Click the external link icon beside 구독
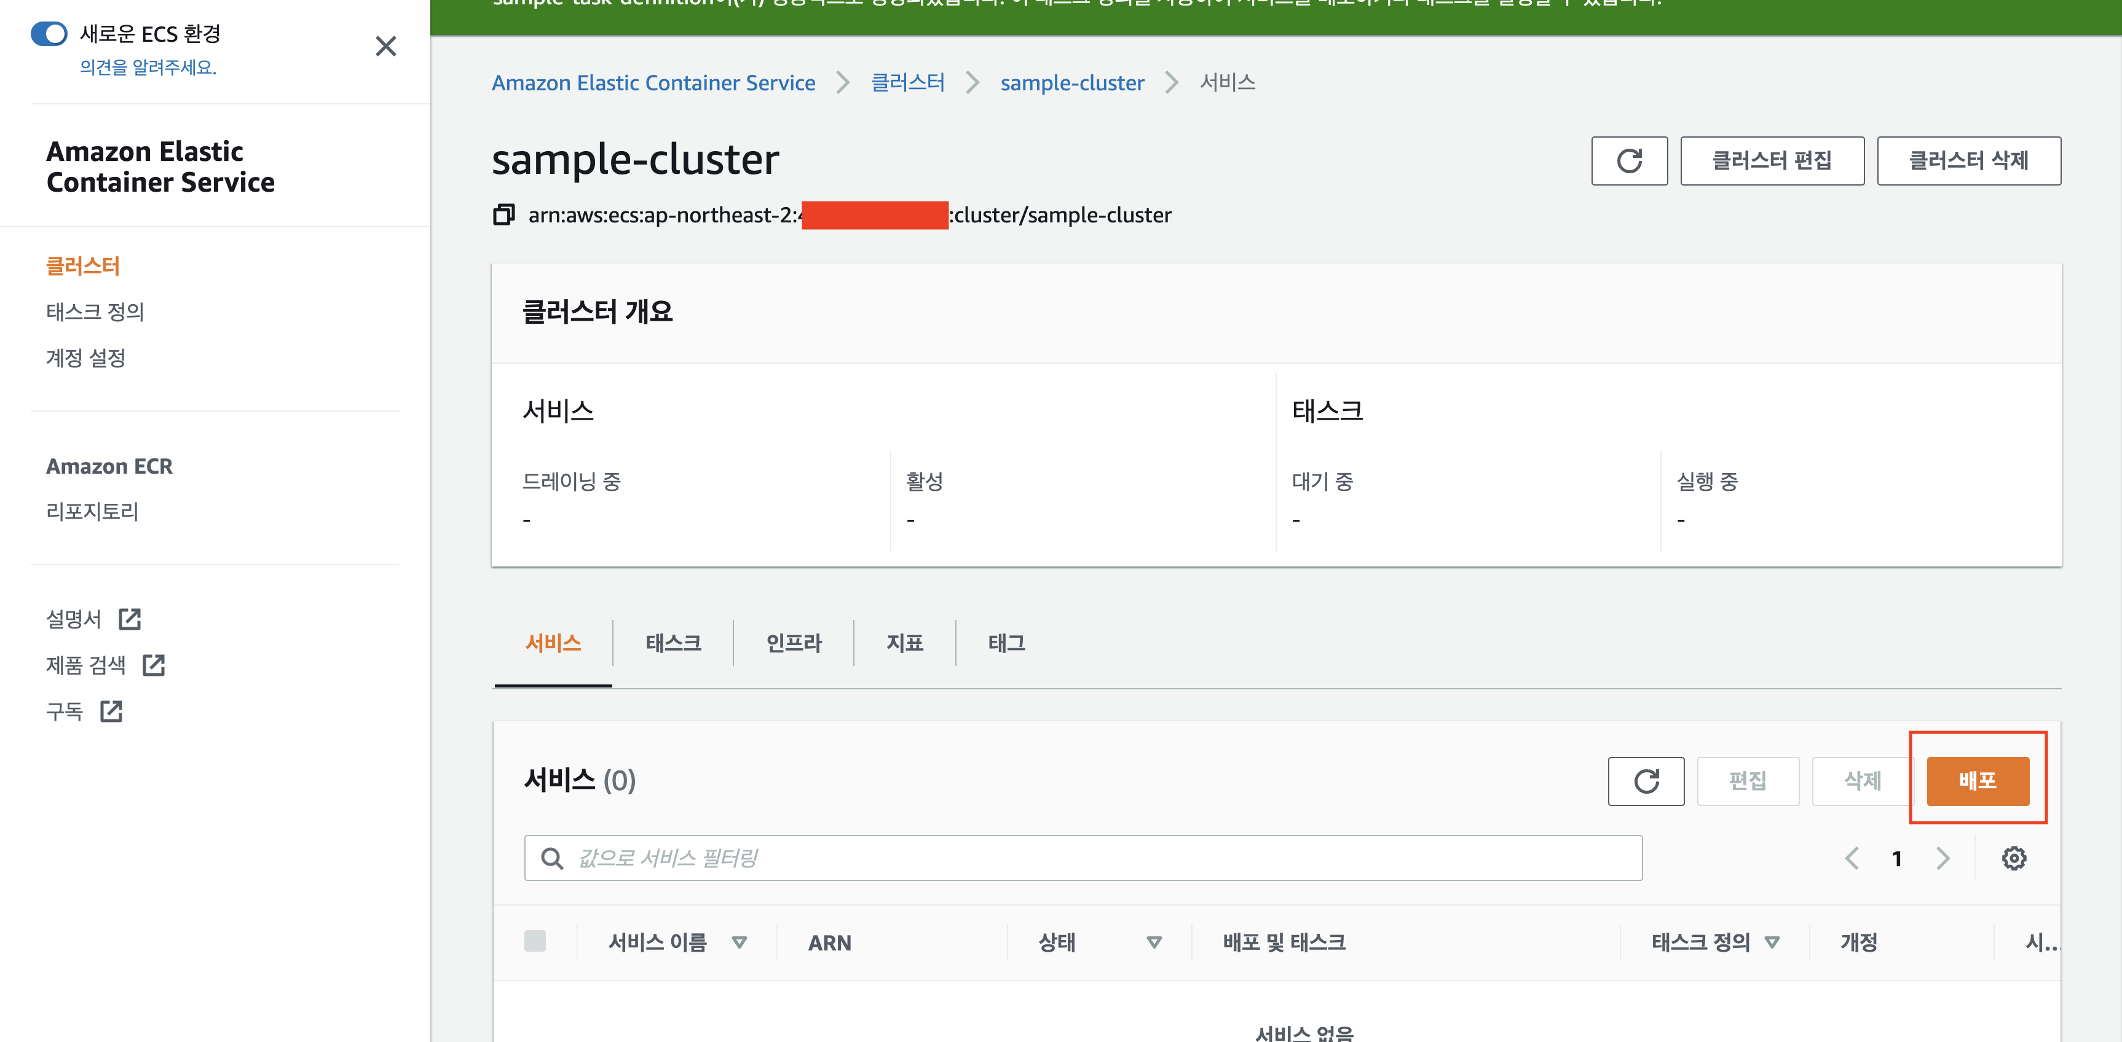Image resolution: width=2122 pixels, height=1042 pixels. pos(111,711)
